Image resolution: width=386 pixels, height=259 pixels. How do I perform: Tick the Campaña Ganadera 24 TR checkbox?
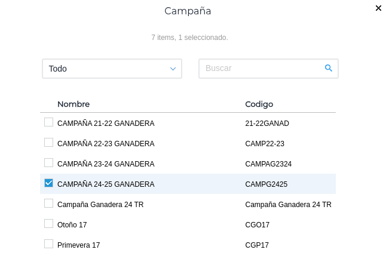49,203
